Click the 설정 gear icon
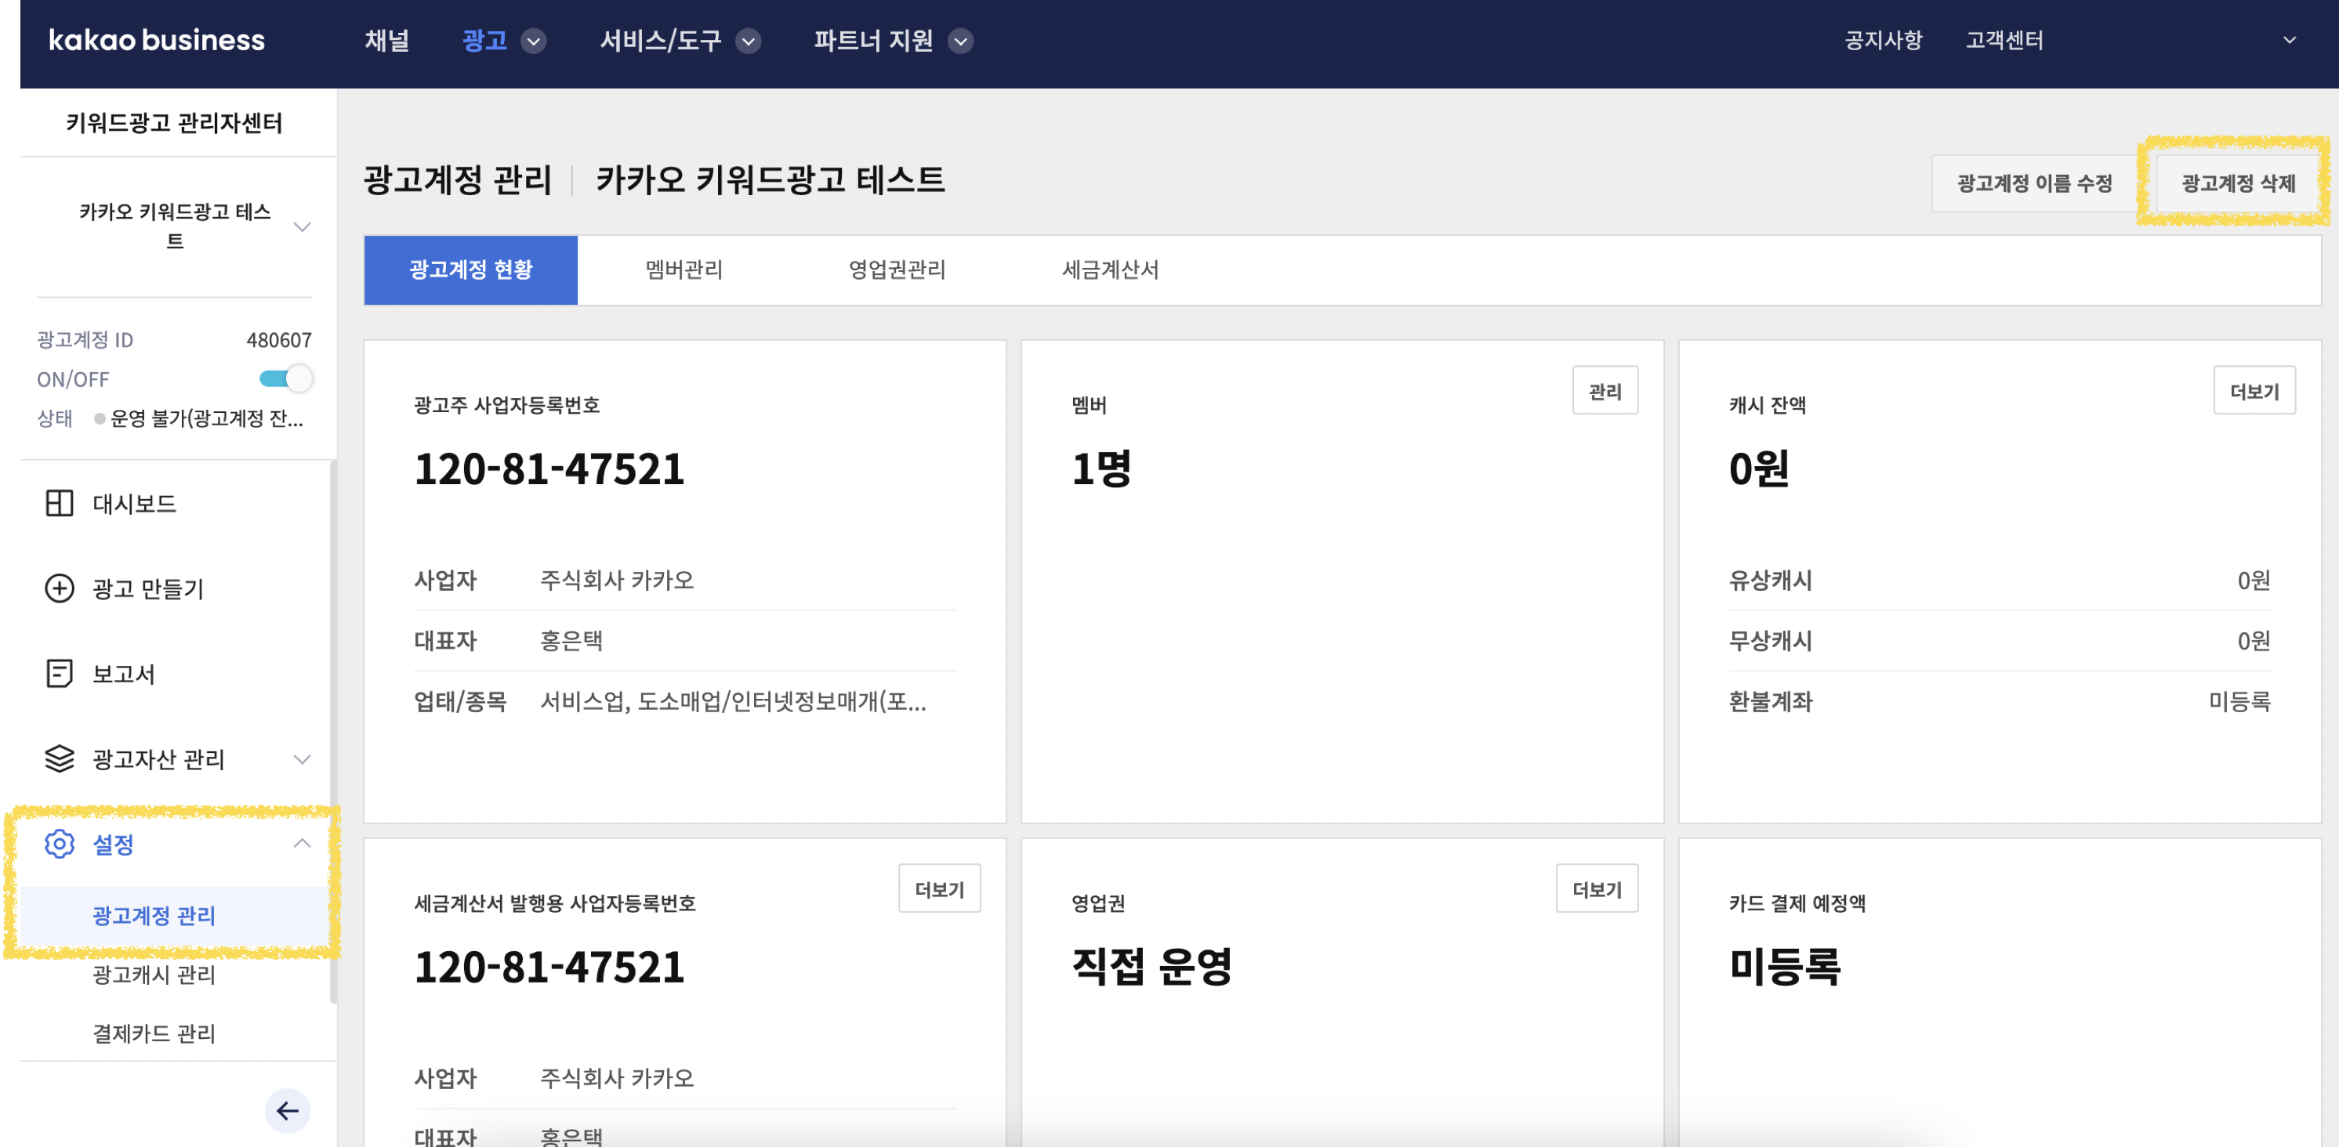2339x1147 pixels. [x=59, y=844]
